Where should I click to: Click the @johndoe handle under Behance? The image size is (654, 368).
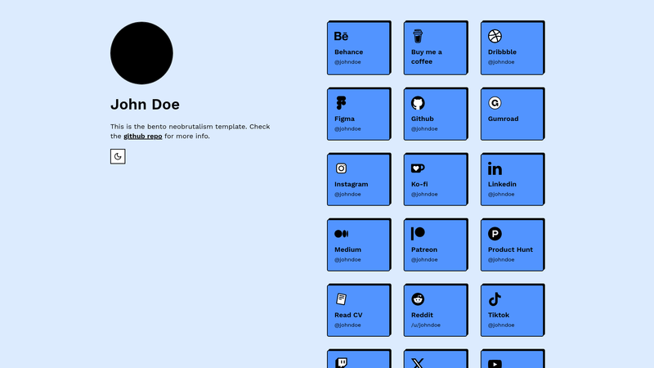tap(347, 62)
